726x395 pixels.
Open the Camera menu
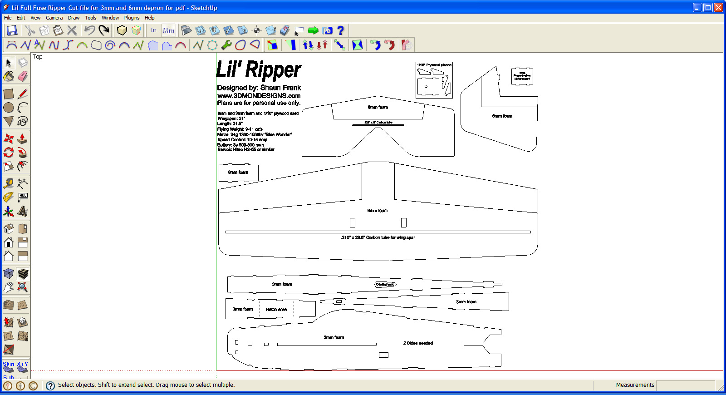click(54, 18)
